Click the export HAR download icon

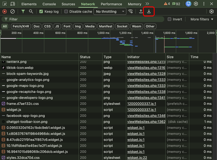coord(149,11)
